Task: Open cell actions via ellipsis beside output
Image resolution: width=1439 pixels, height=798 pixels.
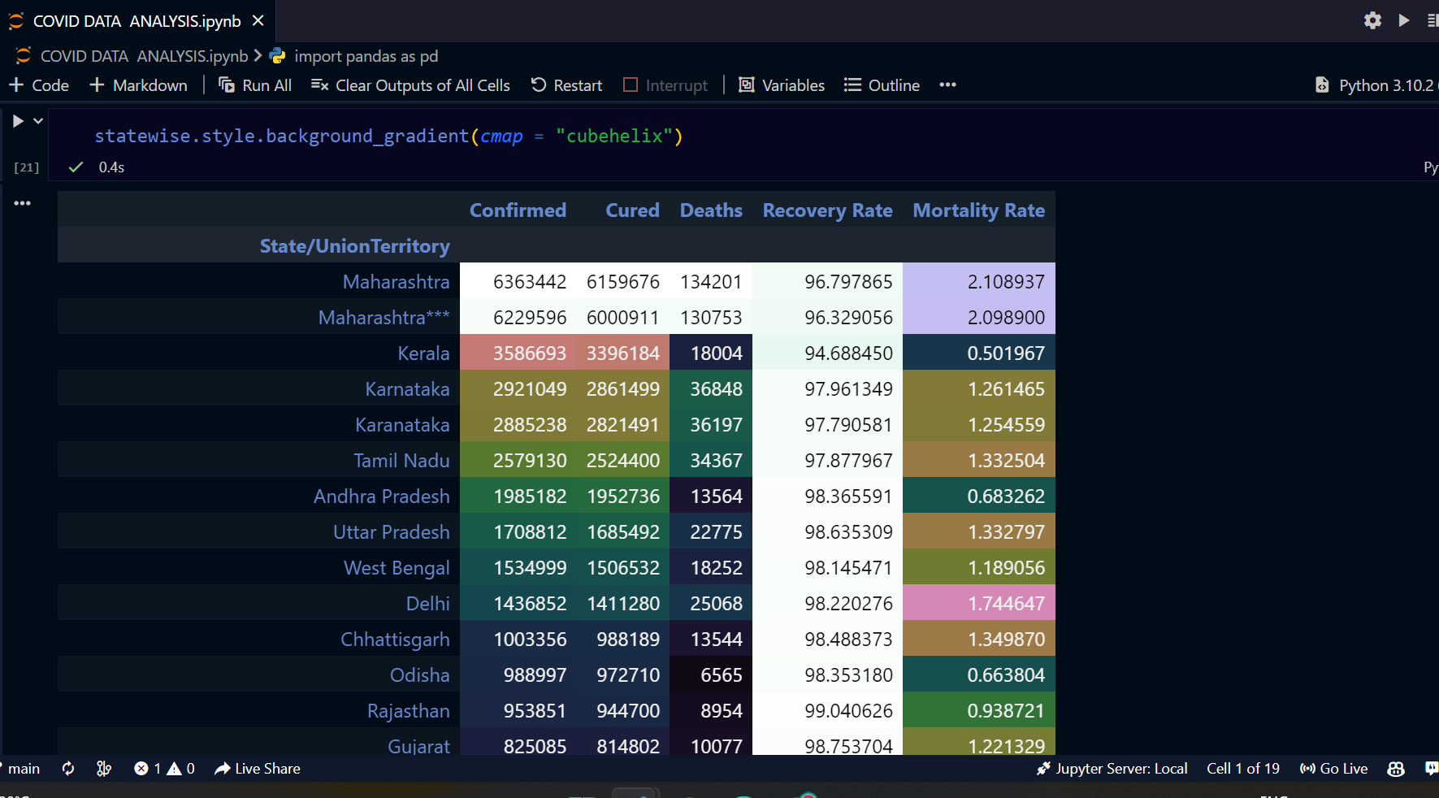Action: click(23, 203)
